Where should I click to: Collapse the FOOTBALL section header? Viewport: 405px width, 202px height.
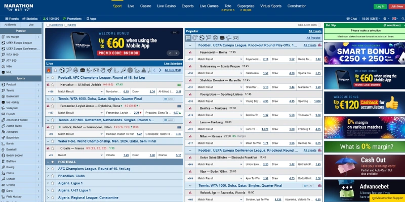coord(48,162)
